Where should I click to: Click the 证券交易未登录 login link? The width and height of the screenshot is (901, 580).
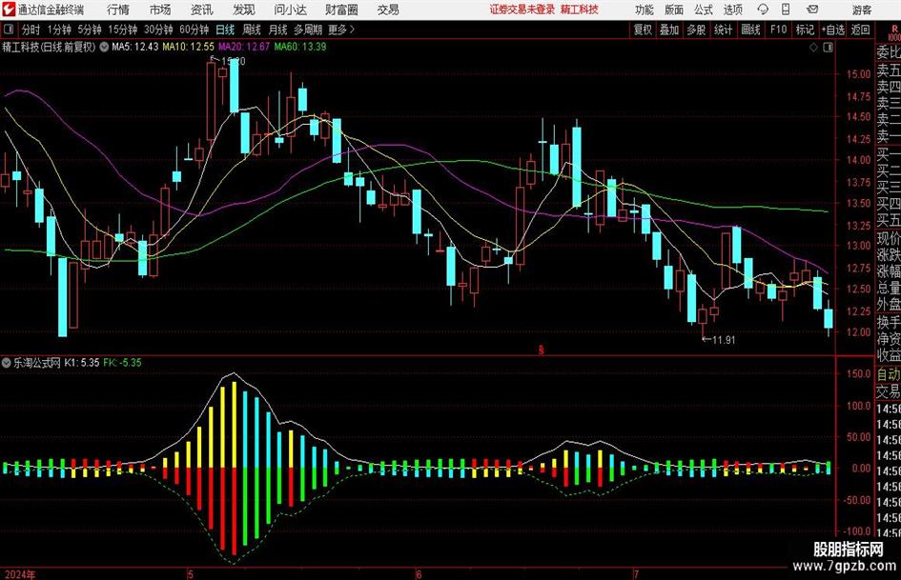pyautogui.click(x=522, y=10)
